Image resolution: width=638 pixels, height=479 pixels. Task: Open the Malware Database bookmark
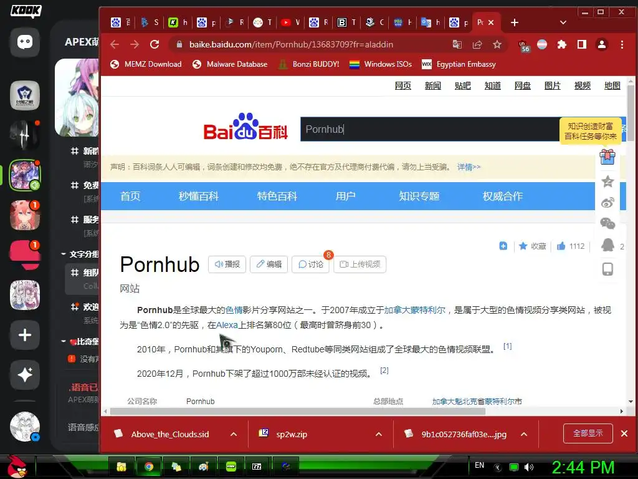pyautogui.click(x=231, y=64)
